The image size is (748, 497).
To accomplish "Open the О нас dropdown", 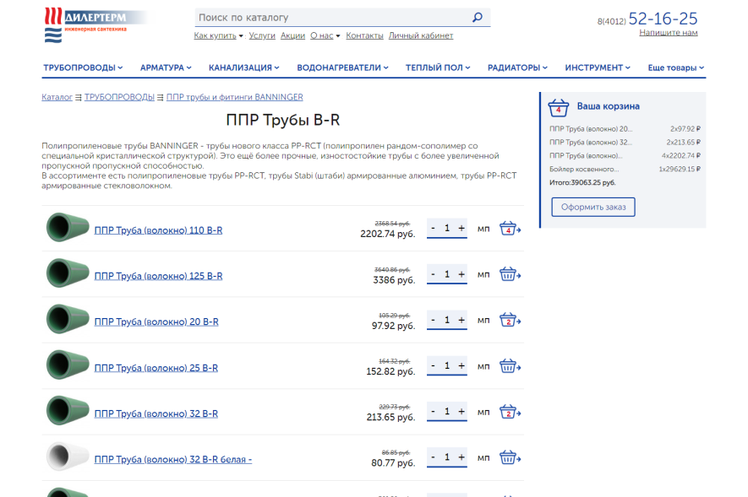I will [325, 35].
